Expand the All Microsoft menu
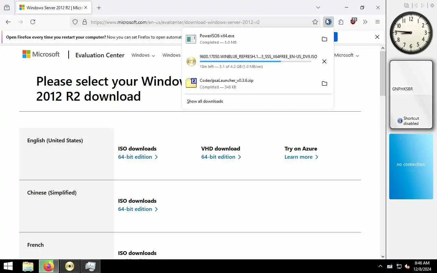The height and width of the screenshot is (273, 437). tap(347, 55)
